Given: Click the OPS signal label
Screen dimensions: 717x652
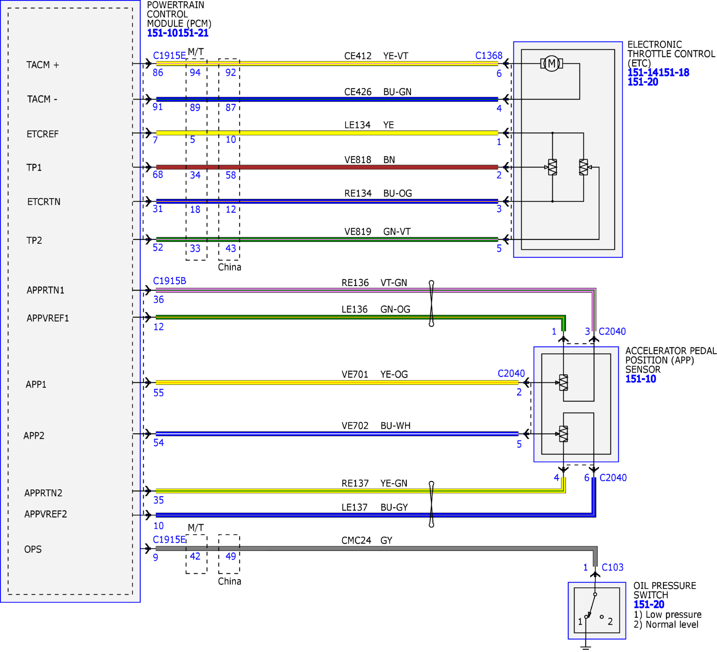Looking at the screenshot, I should 33,549.
